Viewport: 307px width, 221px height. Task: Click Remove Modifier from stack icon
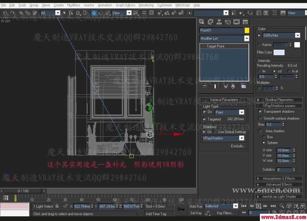point(233,86)
